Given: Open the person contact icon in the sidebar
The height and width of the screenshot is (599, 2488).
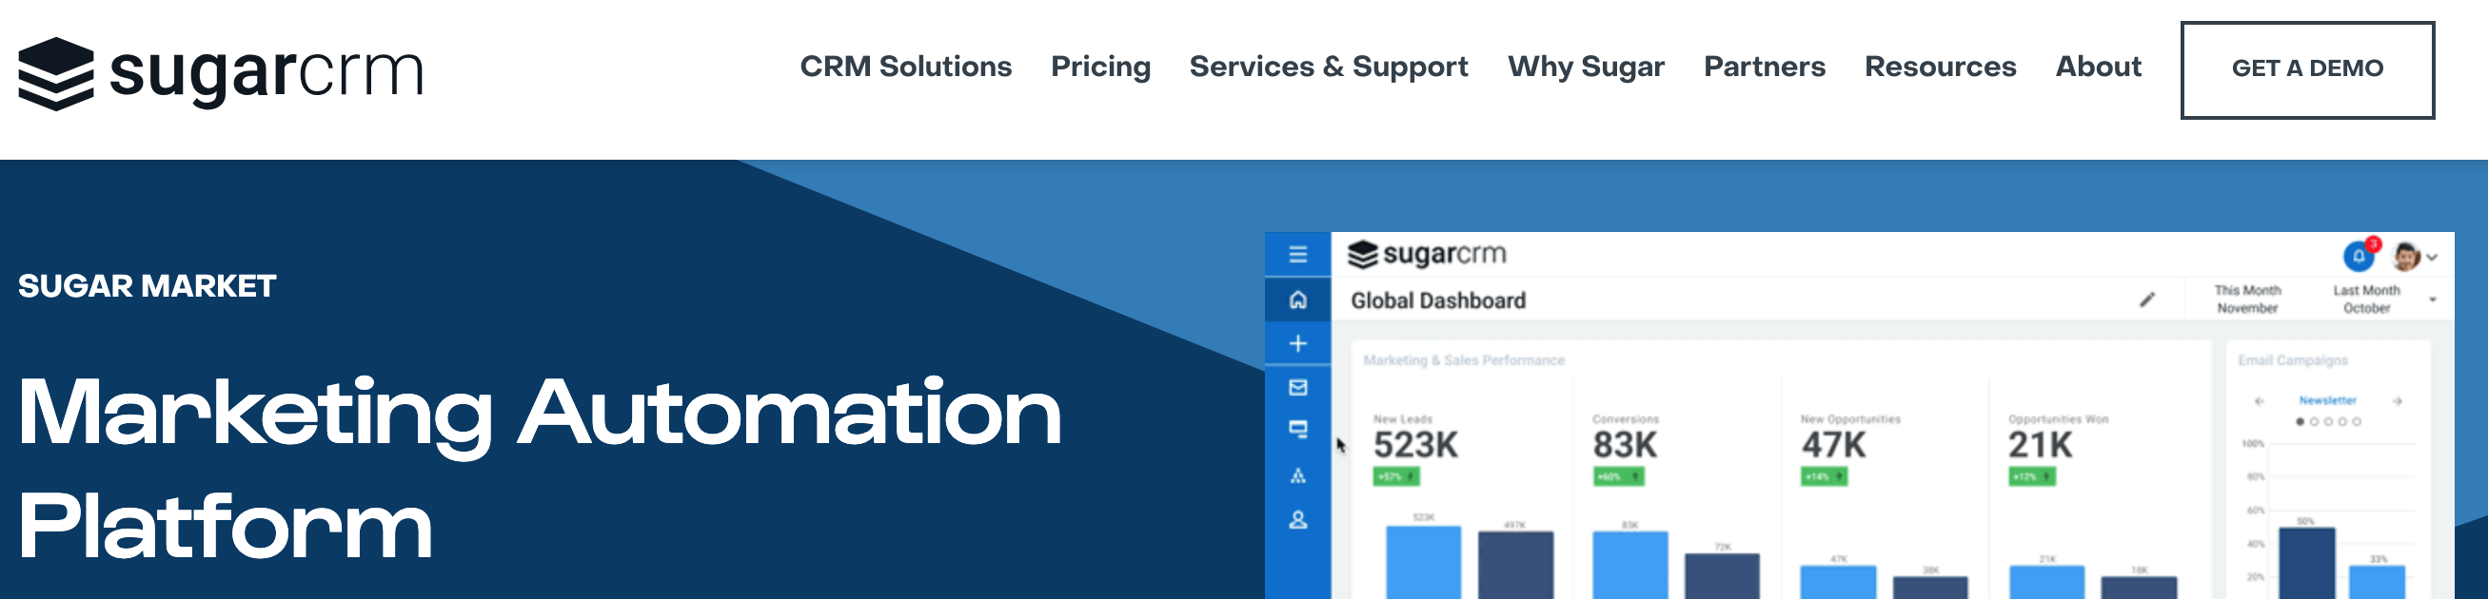Looking at the screenshot, I should [1298, 520].
